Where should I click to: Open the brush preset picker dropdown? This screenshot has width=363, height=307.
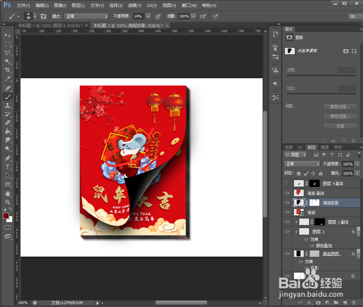pyautogui.click(x=35, y=16)
